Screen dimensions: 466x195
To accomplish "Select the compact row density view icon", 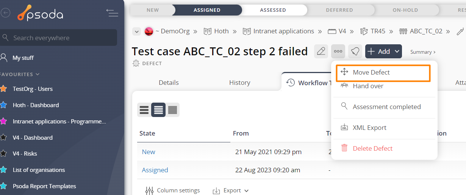I will (x=158, y=110).
